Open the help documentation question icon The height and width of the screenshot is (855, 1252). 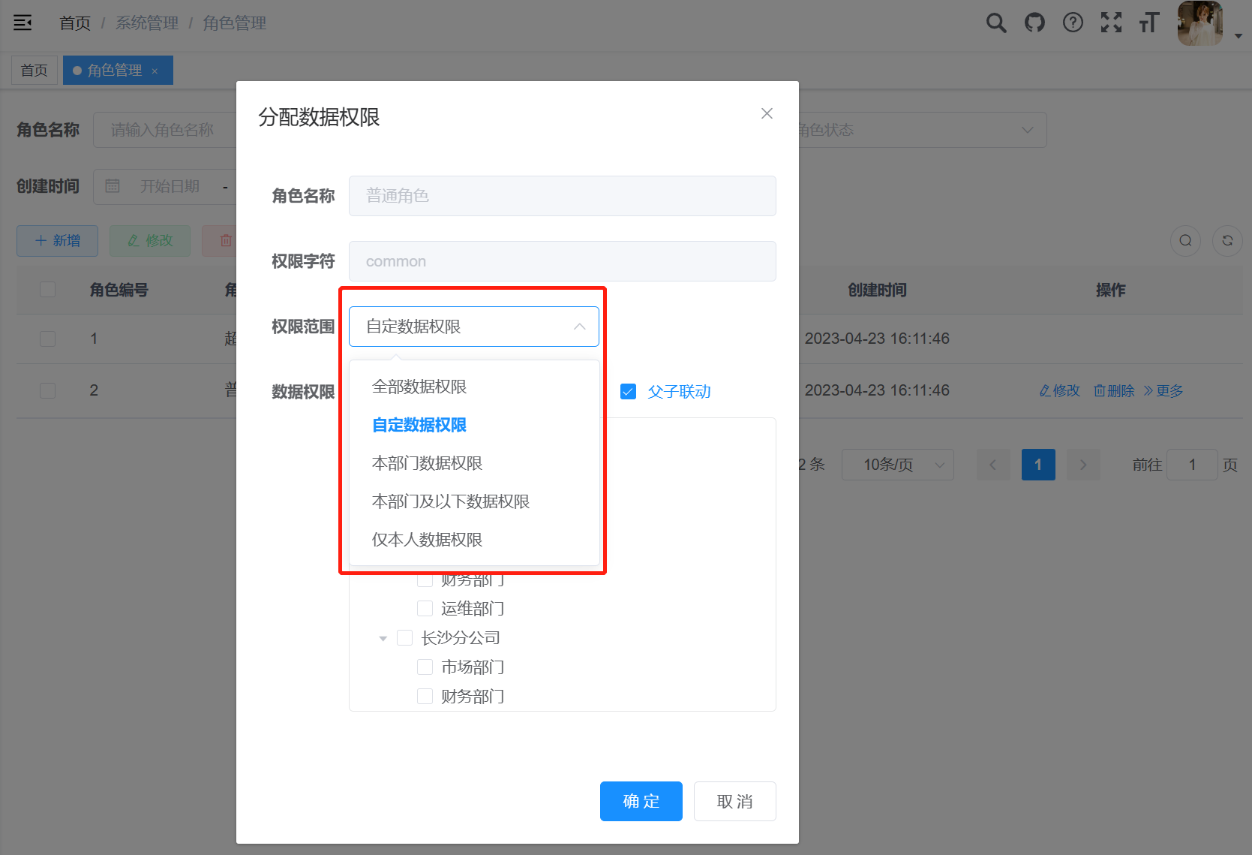coord(1073,23)
